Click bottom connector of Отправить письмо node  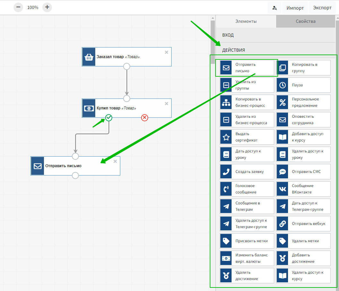(x=75, y=175)
